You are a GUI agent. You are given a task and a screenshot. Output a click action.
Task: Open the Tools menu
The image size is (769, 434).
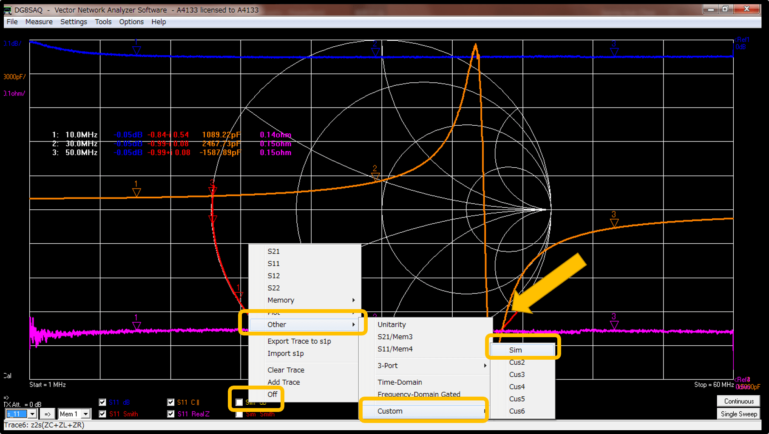point(103,22)
